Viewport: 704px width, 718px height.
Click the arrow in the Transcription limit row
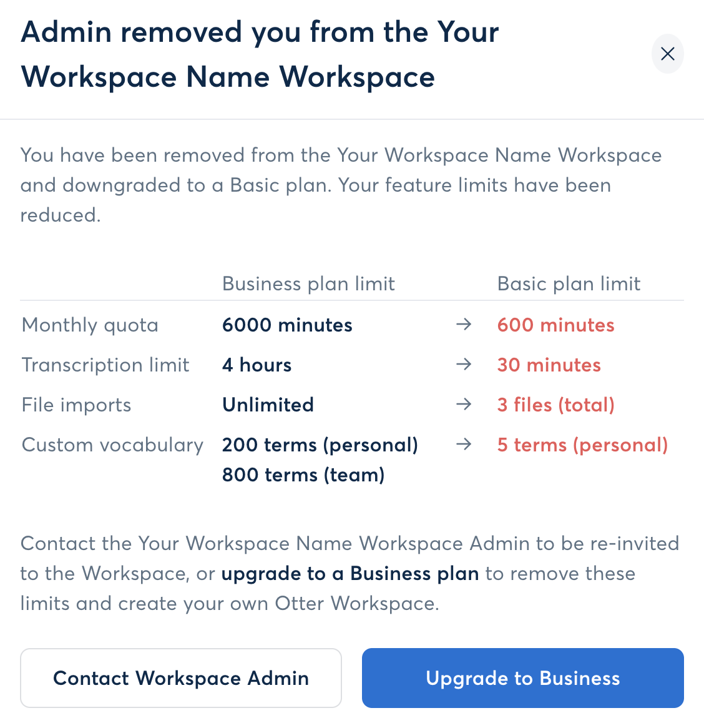pyautogui.click(x=464, y=364)
